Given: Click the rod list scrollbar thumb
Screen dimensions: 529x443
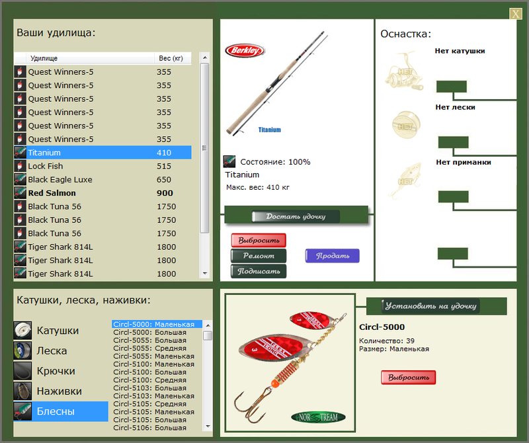Looking at the screenshot, I should [x=204, y=148].
